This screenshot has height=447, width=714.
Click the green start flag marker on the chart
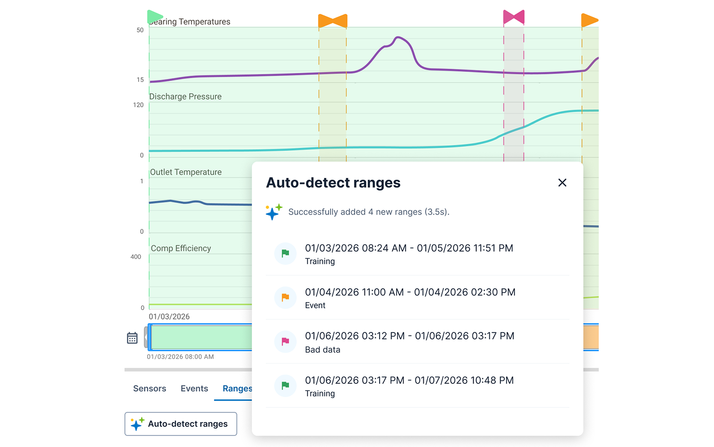[155, 16]
